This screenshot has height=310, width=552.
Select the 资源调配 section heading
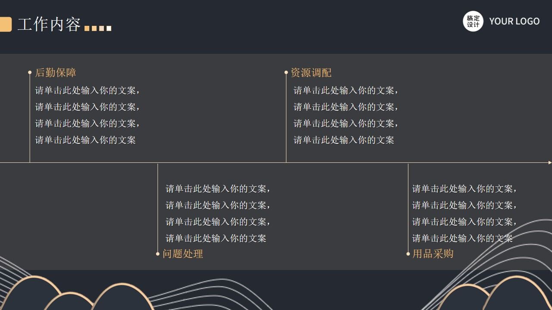(312, 73)
